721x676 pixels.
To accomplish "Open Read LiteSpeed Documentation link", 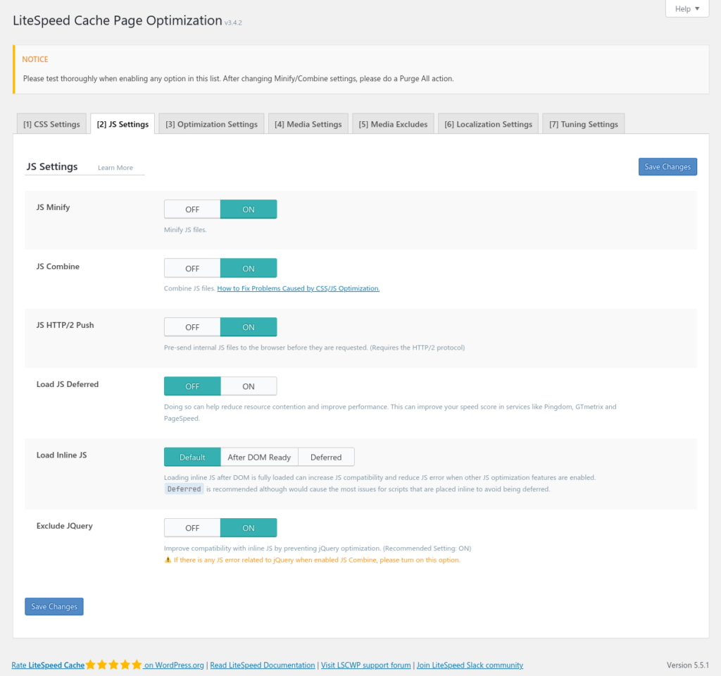I will tap(263, 665).
